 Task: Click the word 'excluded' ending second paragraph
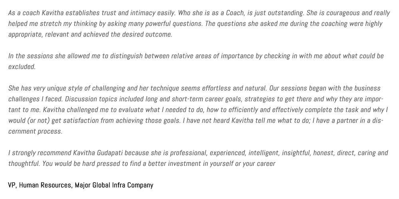click(22, 67)
